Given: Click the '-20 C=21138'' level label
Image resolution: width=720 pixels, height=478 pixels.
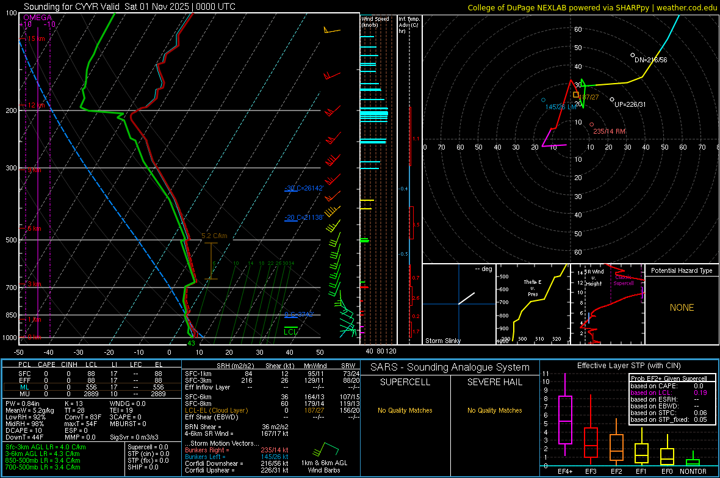Looking at the screenshot, I should 303,217.
